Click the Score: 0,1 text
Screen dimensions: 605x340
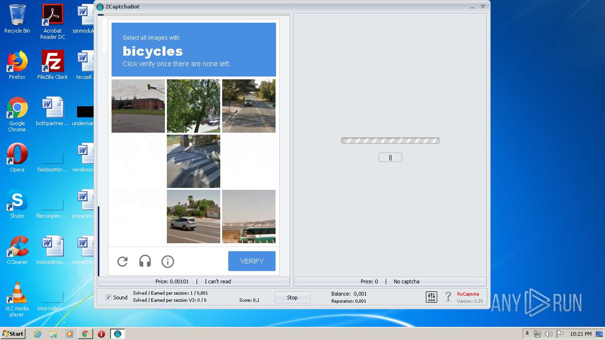point(249,300)
